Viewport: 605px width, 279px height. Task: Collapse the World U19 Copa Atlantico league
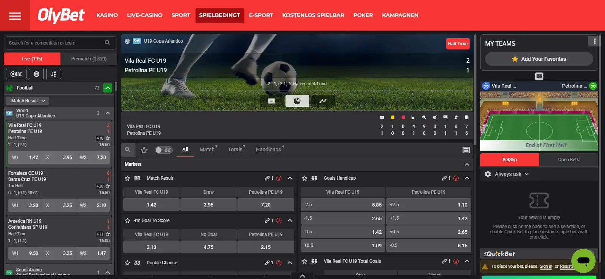pyautogui.click(x=108, y=113)
